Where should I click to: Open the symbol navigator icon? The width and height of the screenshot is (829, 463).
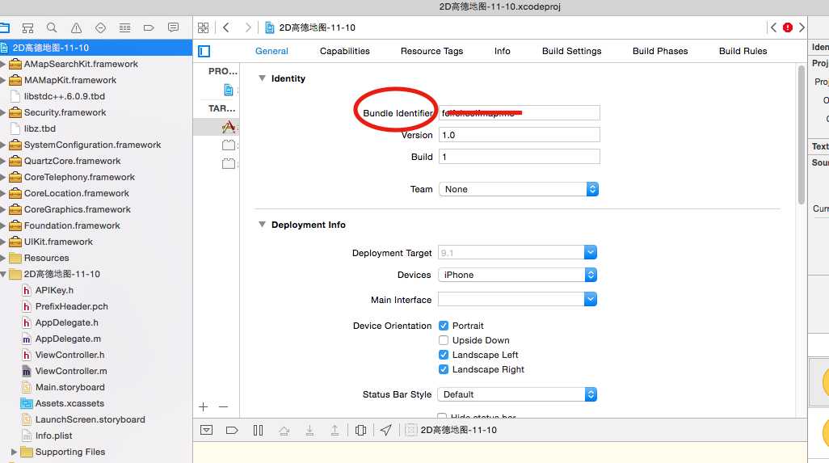pos(27,27)
